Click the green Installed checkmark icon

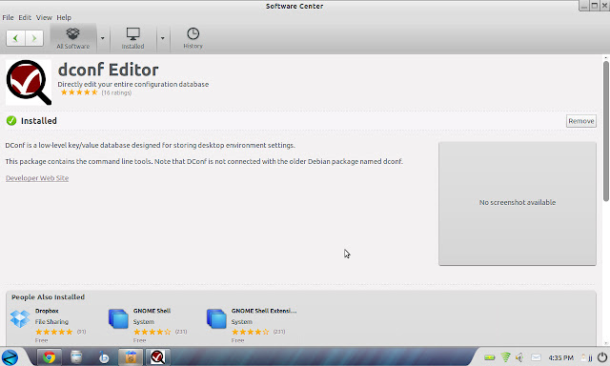[11, 121]
